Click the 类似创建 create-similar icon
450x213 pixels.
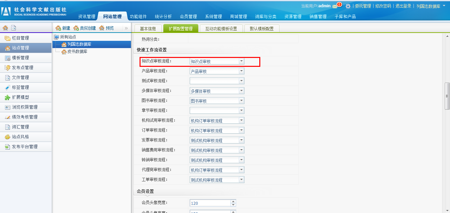point(76,28)
